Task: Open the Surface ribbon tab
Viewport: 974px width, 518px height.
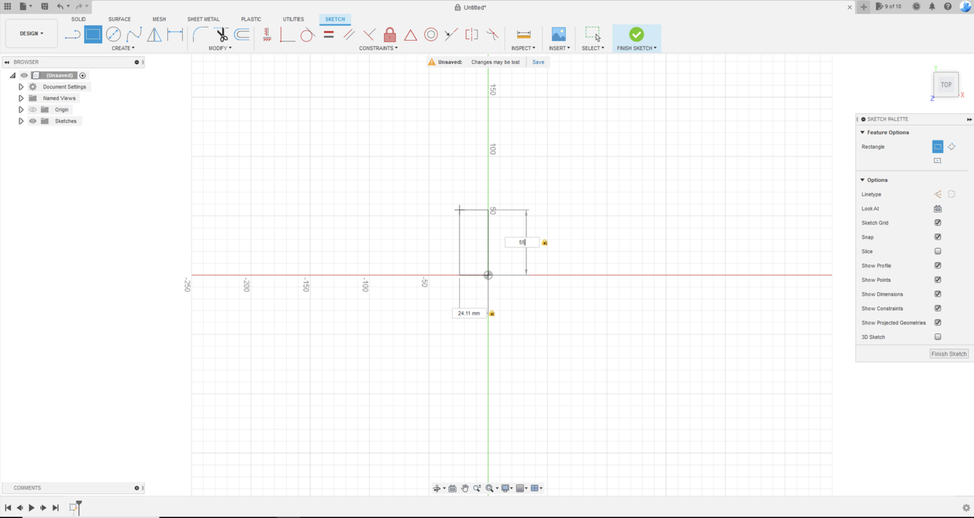Action: click(x=119, y=19)
